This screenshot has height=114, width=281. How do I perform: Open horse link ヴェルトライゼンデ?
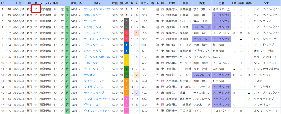tap(97, 39)
